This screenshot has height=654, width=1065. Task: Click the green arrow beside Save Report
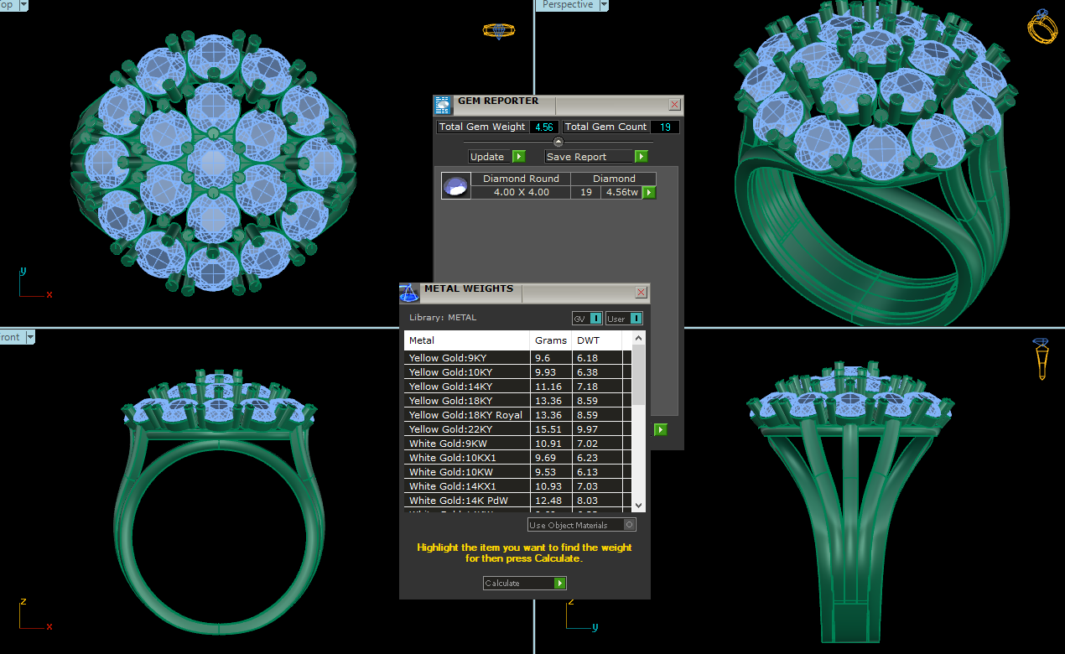tap(641, 157)
